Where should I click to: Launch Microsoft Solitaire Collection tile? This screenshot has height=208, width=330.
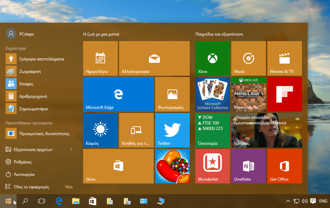point(212,94)
